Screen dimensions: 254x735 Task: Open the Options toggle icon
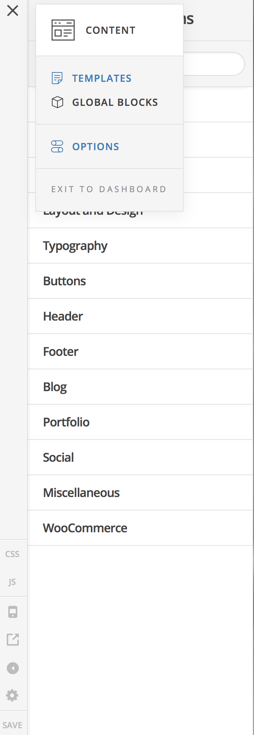pos(57,146)
